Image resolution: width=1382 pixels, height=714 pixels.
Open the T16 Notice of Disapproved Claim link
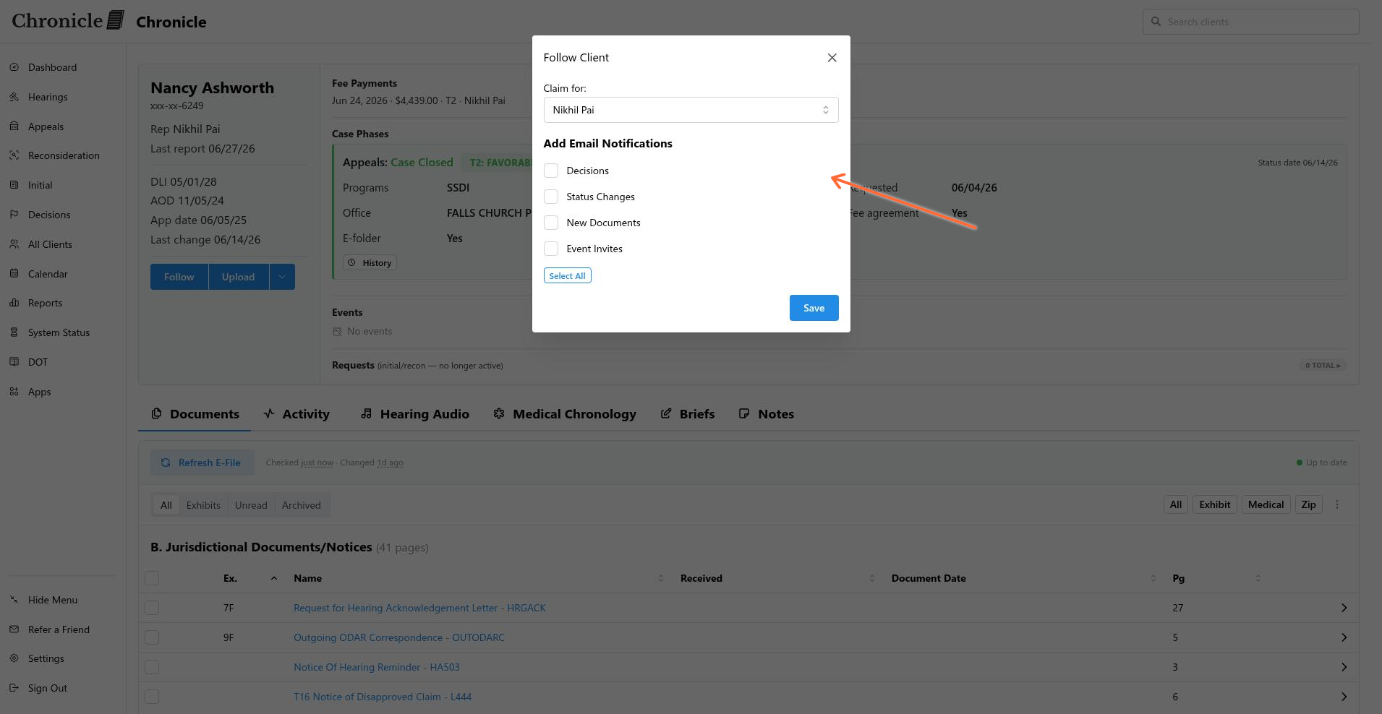[x=383, y=697]
